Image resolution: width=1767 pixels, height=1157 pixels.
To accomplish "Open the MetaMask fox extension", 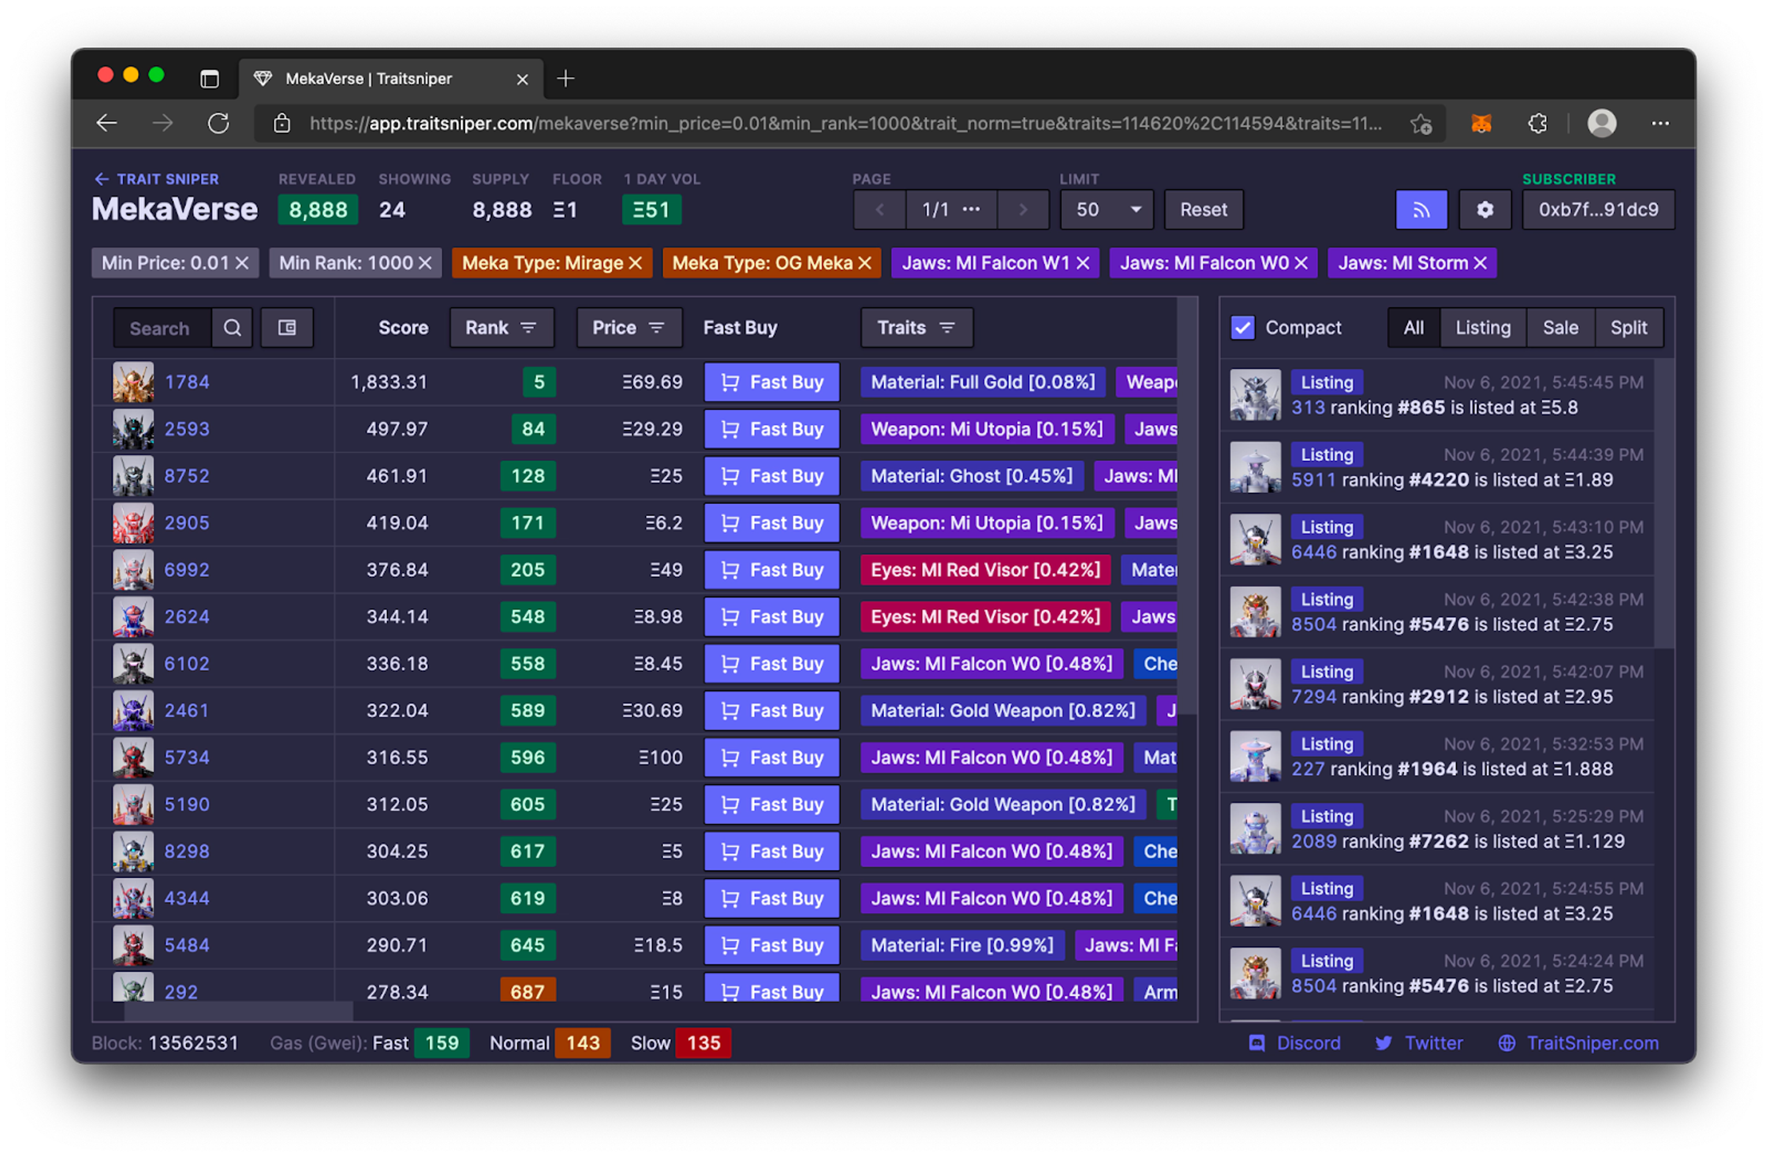I will point(1481,123).
